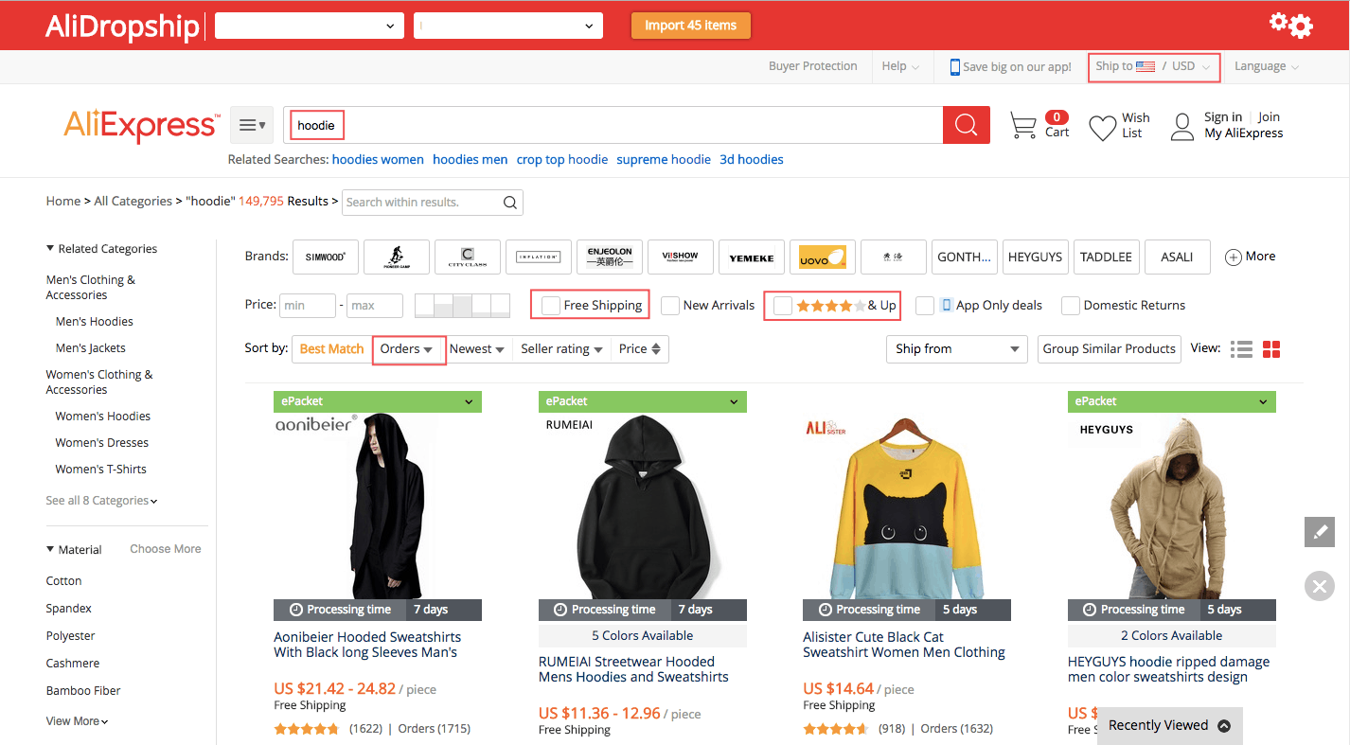Viewport: 1350px width, 745px height.
Task: Click the Import 45 items button
Action: coord(690,26)
